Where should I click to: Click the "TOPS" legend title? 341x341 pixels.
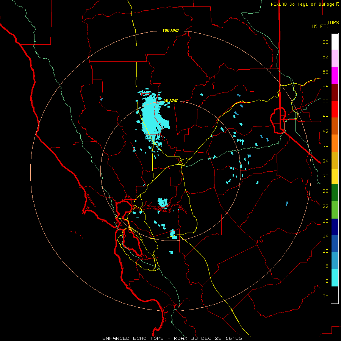333,22
